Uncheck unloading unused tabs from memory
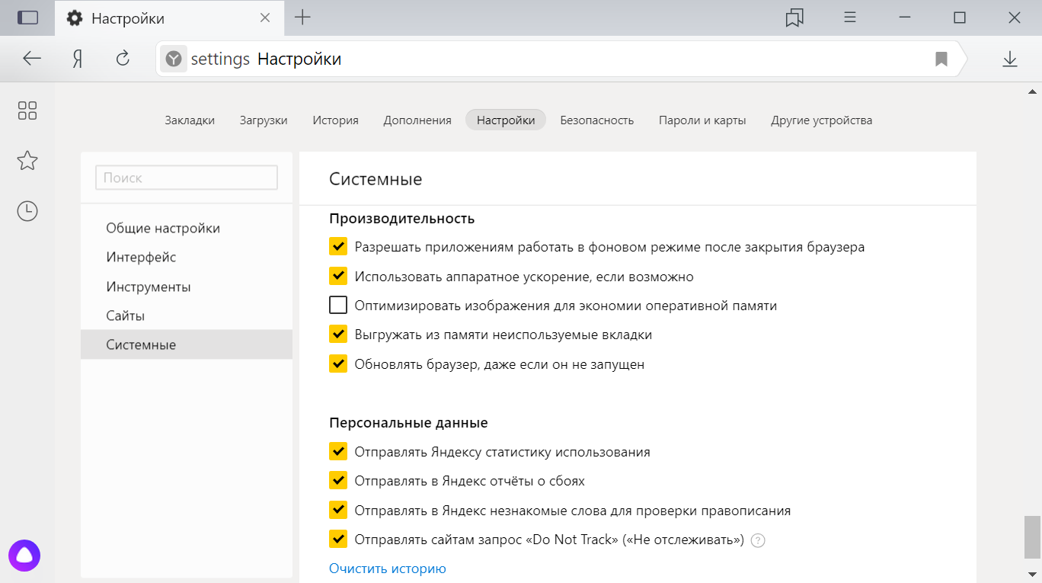 (338, 334)
